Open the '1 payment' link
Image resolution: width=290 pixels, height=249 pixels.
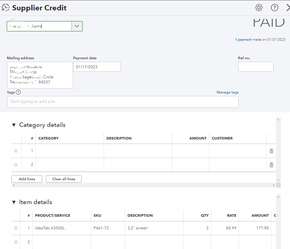coord(243,40)
